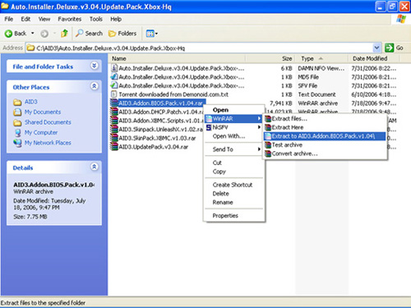Click the My Documents icon
Image resolution: width=411 pixels, height=308 pixels.
(17, 113)
